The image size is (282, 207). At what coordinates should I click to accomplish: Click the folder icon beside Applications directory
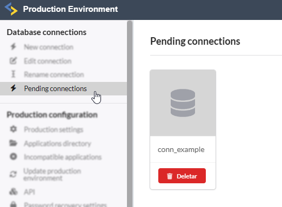point(14,143)
